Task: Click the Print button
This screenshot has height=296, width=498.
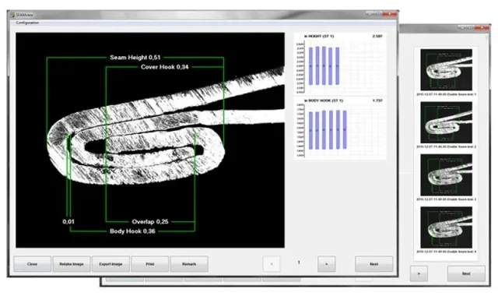Action: point(150,264)
